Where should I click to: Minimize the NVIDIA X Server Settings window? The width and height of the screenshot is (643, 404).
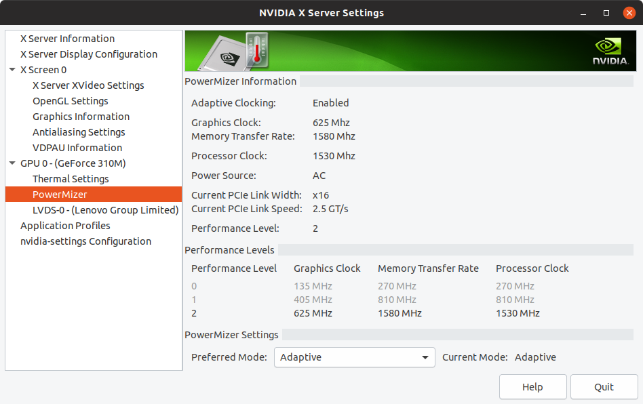tap(583, 13)
